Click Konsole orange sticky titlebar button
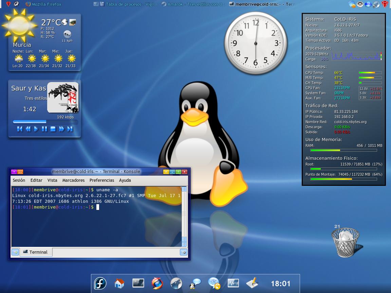Screen dimensions: 391x293 pos(20,172)
